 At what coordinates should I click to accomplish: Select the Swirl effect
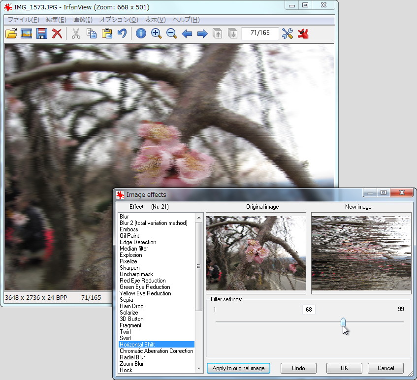125,338
